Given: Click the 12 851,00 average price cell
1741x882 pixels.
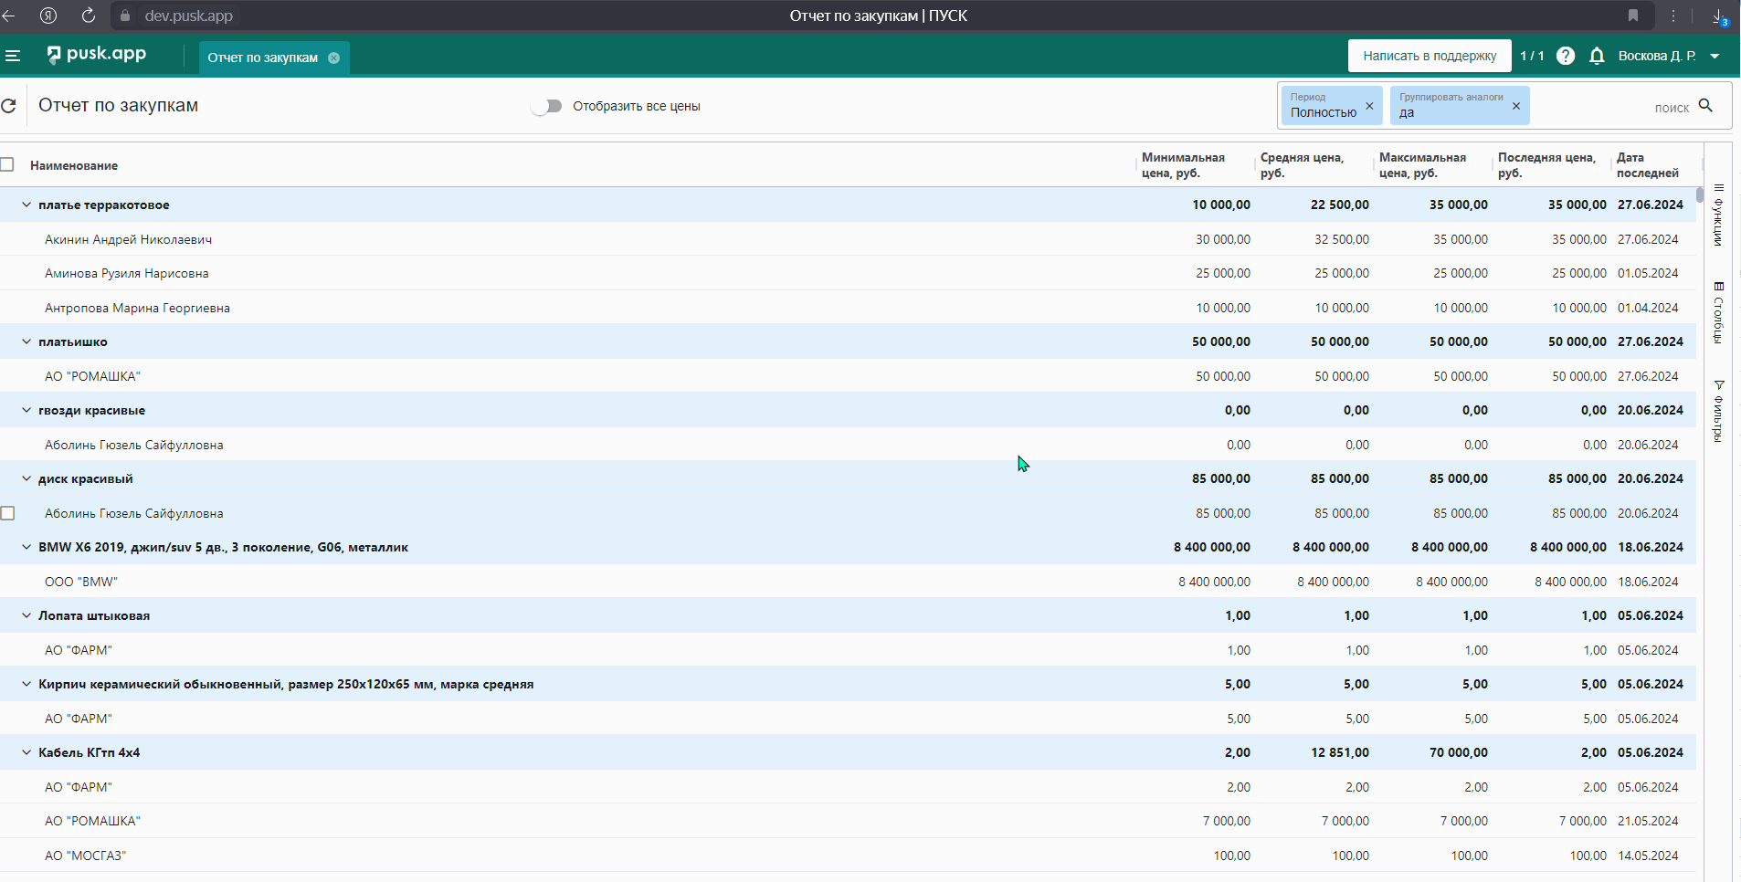Looking at the screenshot, I should pyautogui.click(x=1340, y=752).
